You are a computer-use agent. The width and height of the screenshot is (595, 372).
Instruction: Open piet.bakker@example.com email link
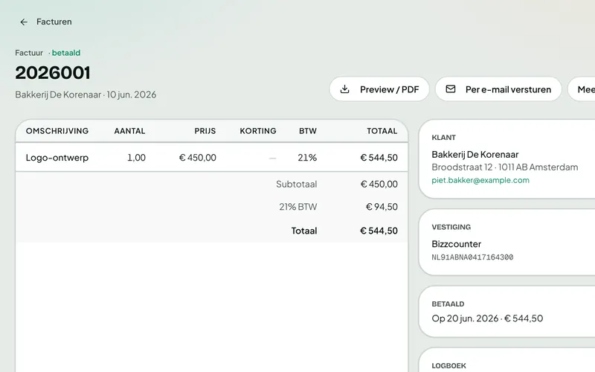(480, 180)
